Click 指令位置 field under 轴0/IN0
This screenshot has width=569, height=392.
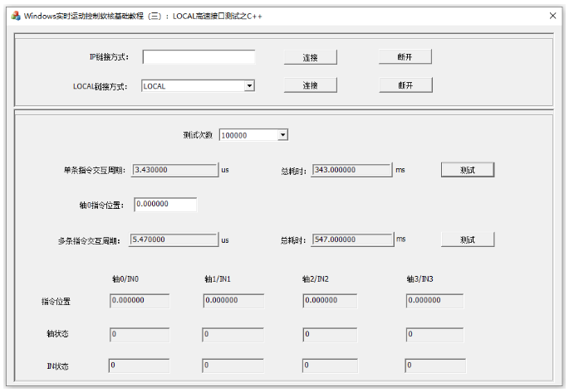140,301
